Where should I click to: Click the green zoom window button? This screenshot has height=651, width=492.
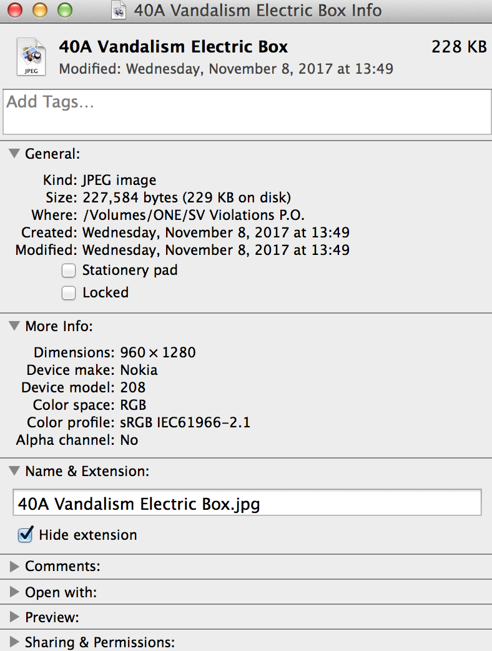click(x=65, y=10)
